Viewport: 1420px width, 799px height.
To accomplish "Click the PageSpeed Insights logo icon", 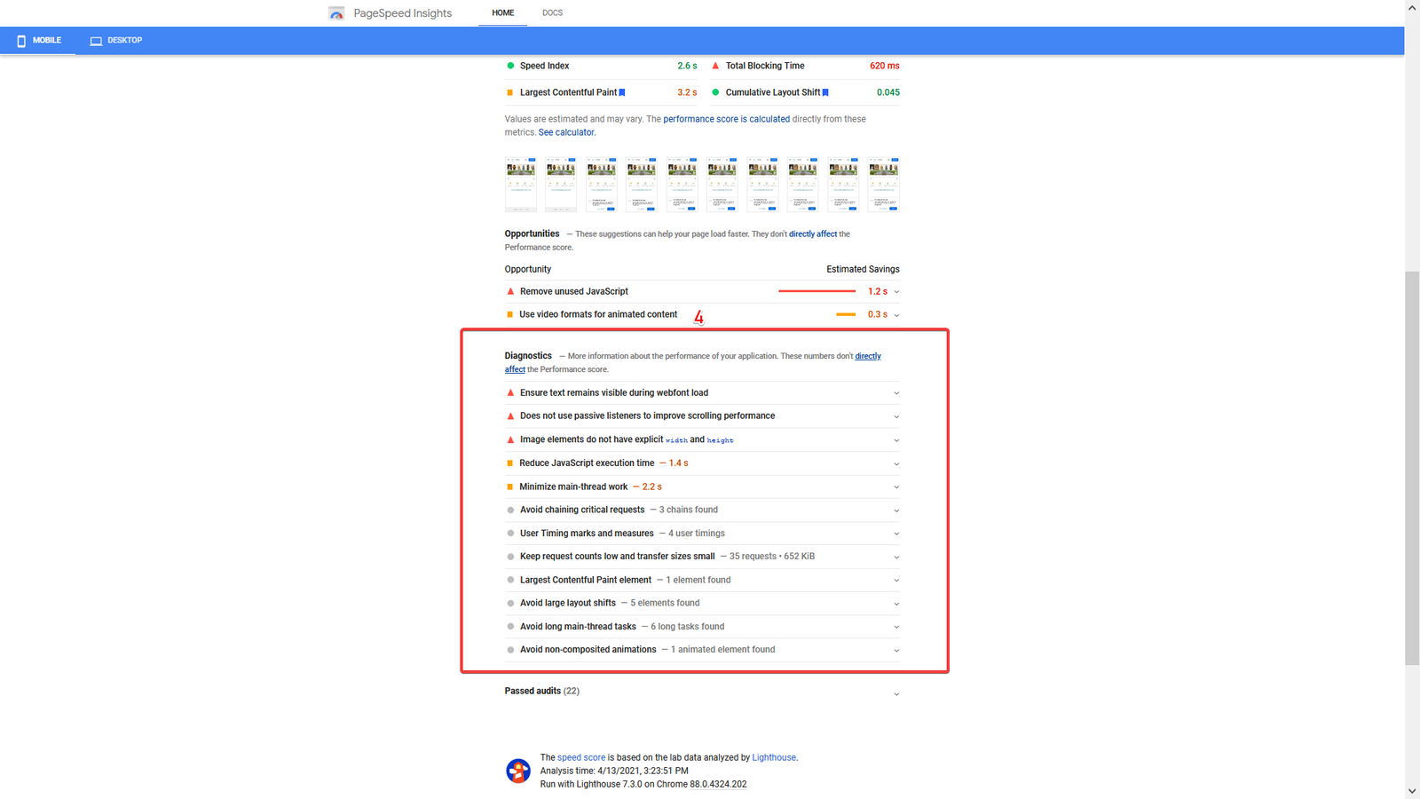I will pyautogui.click(x=336, y=13).
